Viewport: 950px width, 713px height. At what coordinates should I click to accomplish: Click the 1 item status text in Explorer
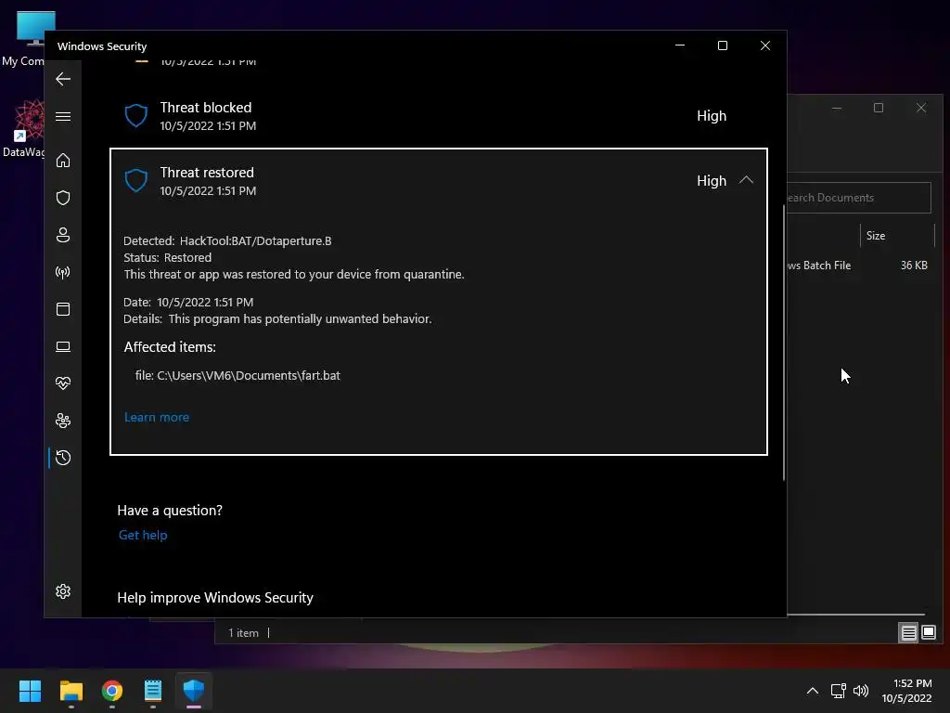point(243,633)
